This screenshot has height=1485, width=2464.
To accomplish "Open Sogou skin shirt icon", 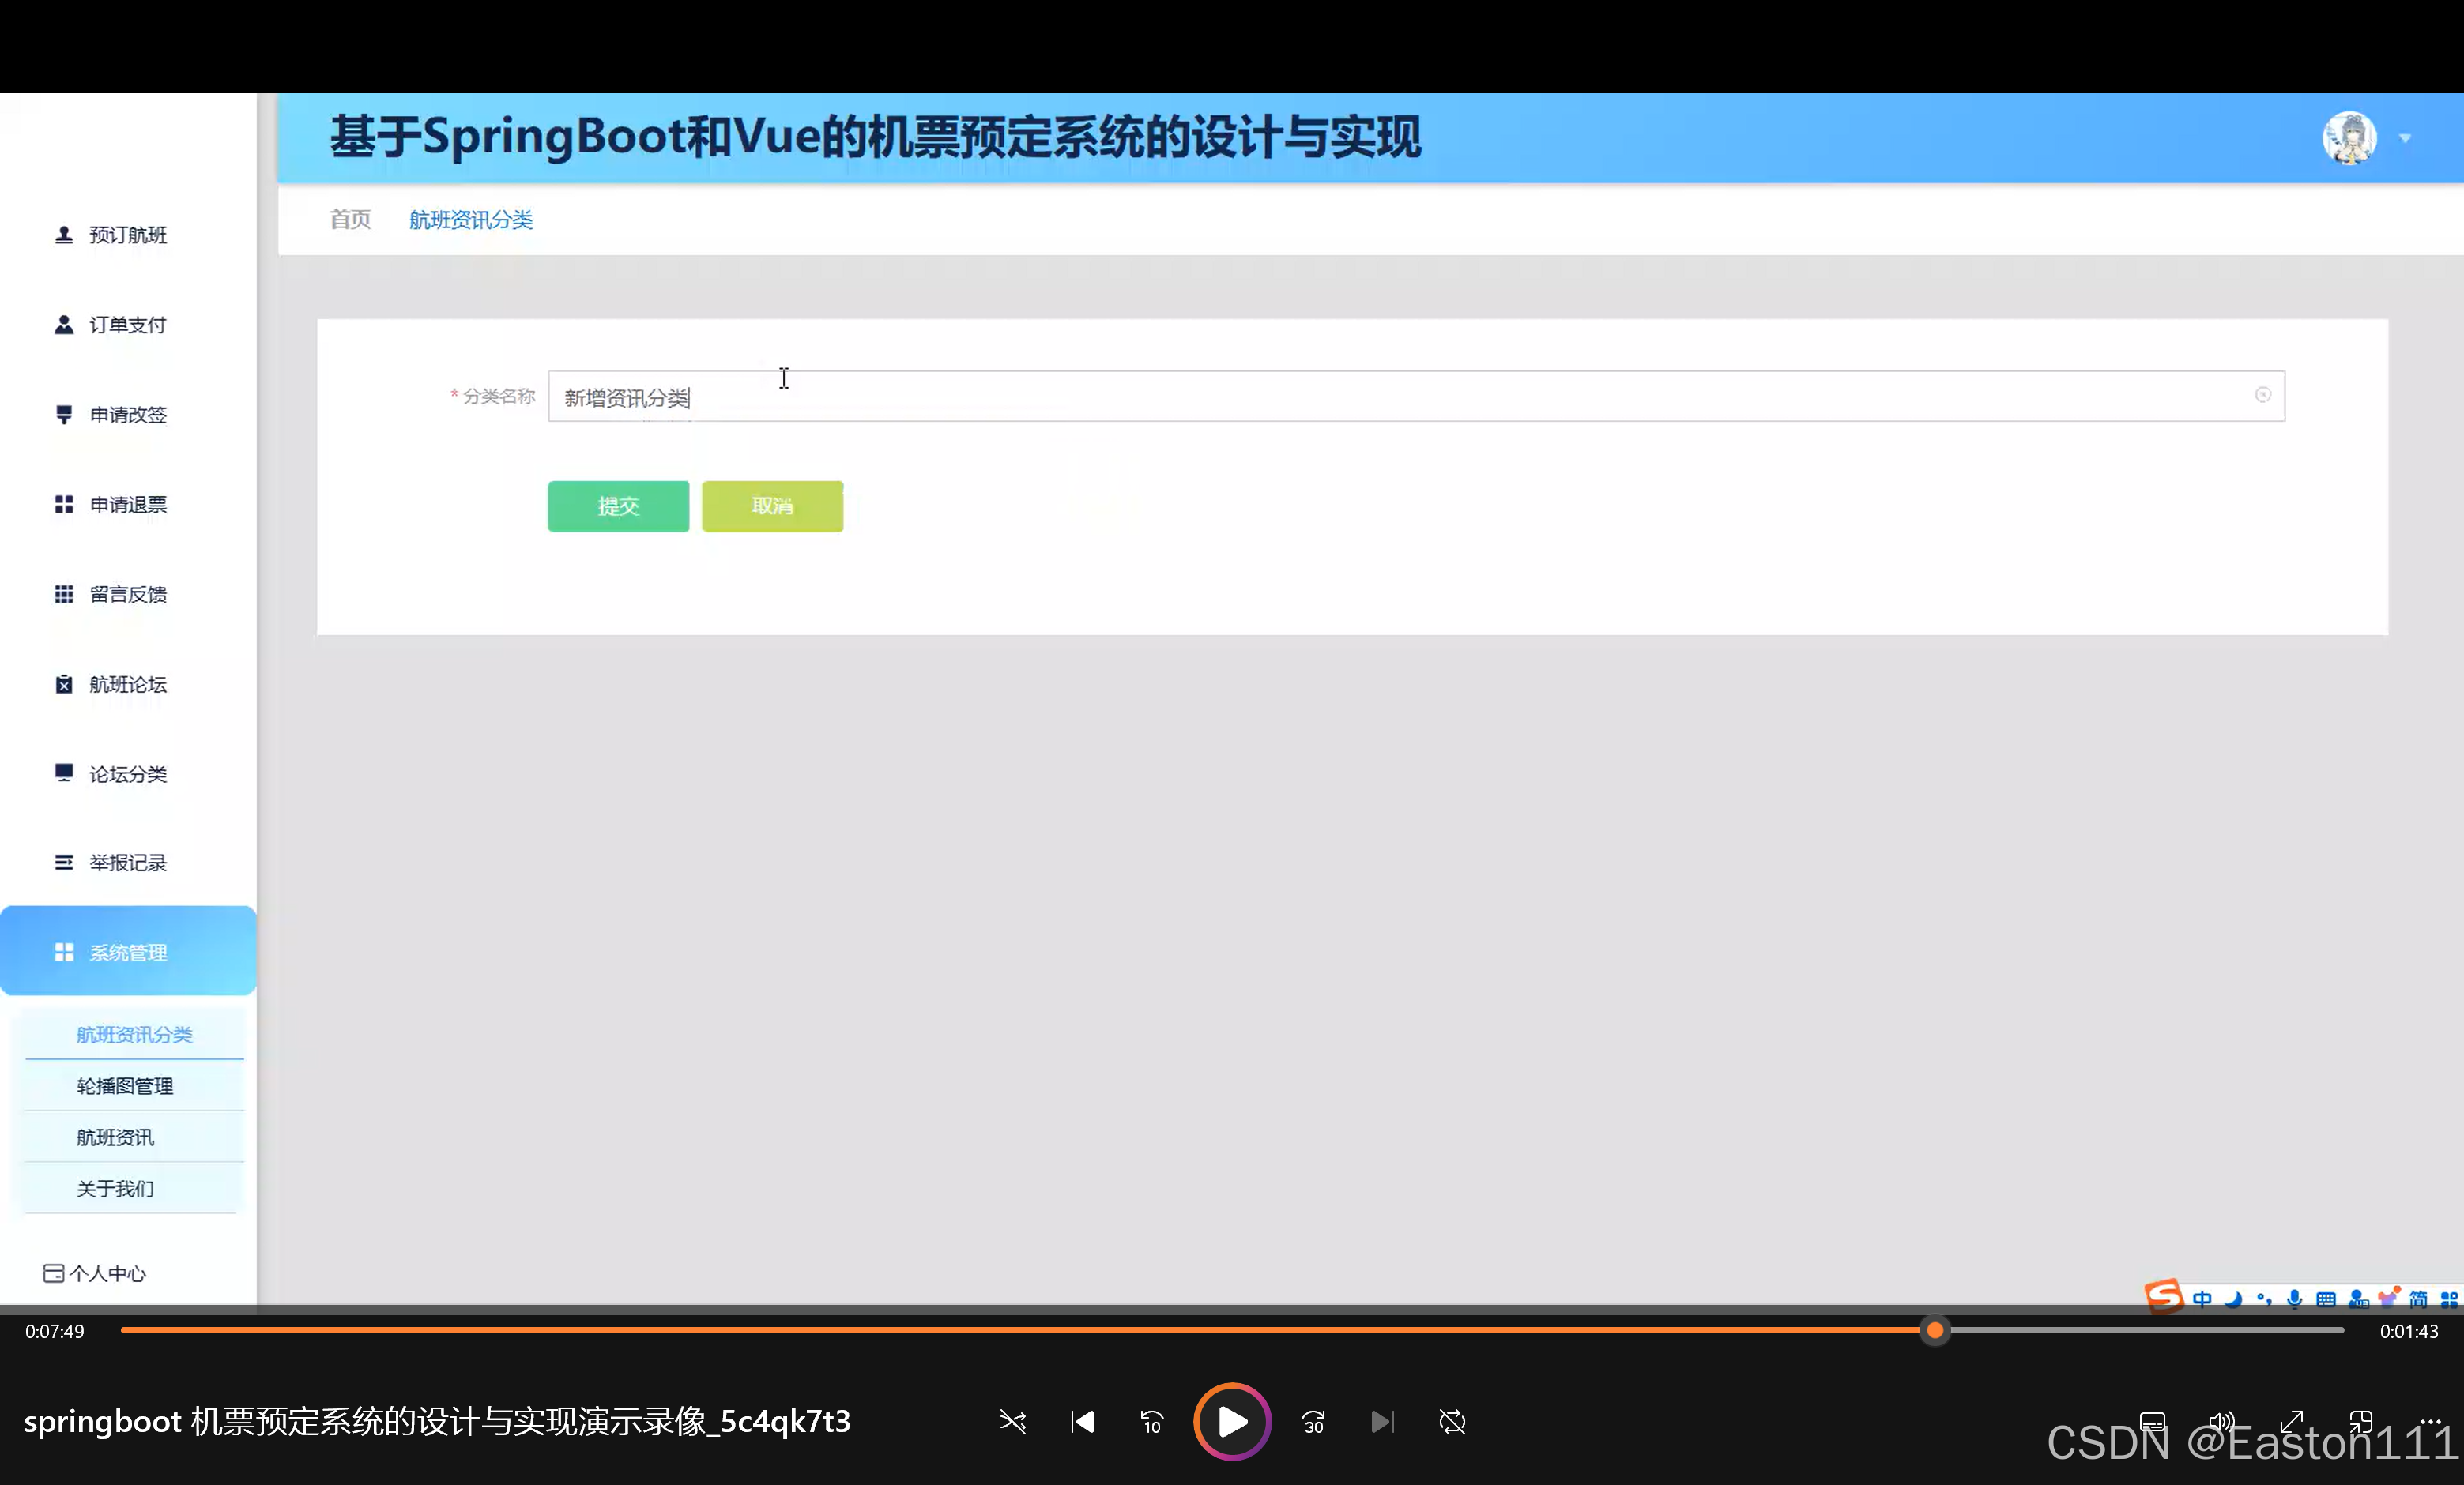I will click(2388, 1298).
